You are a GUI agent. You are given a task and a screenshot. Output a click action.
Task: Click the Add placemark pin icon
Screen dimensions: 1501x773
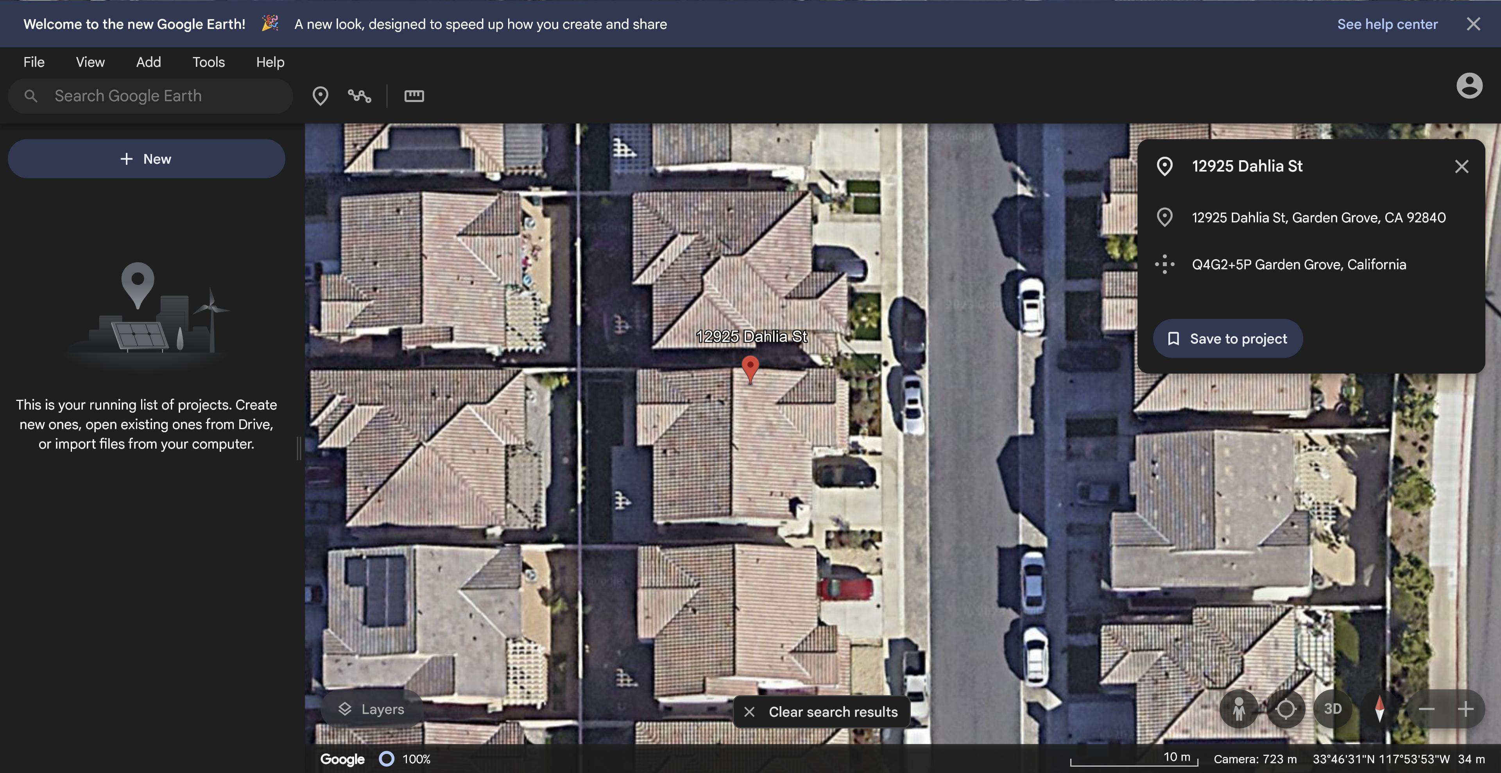pos(321,96)
